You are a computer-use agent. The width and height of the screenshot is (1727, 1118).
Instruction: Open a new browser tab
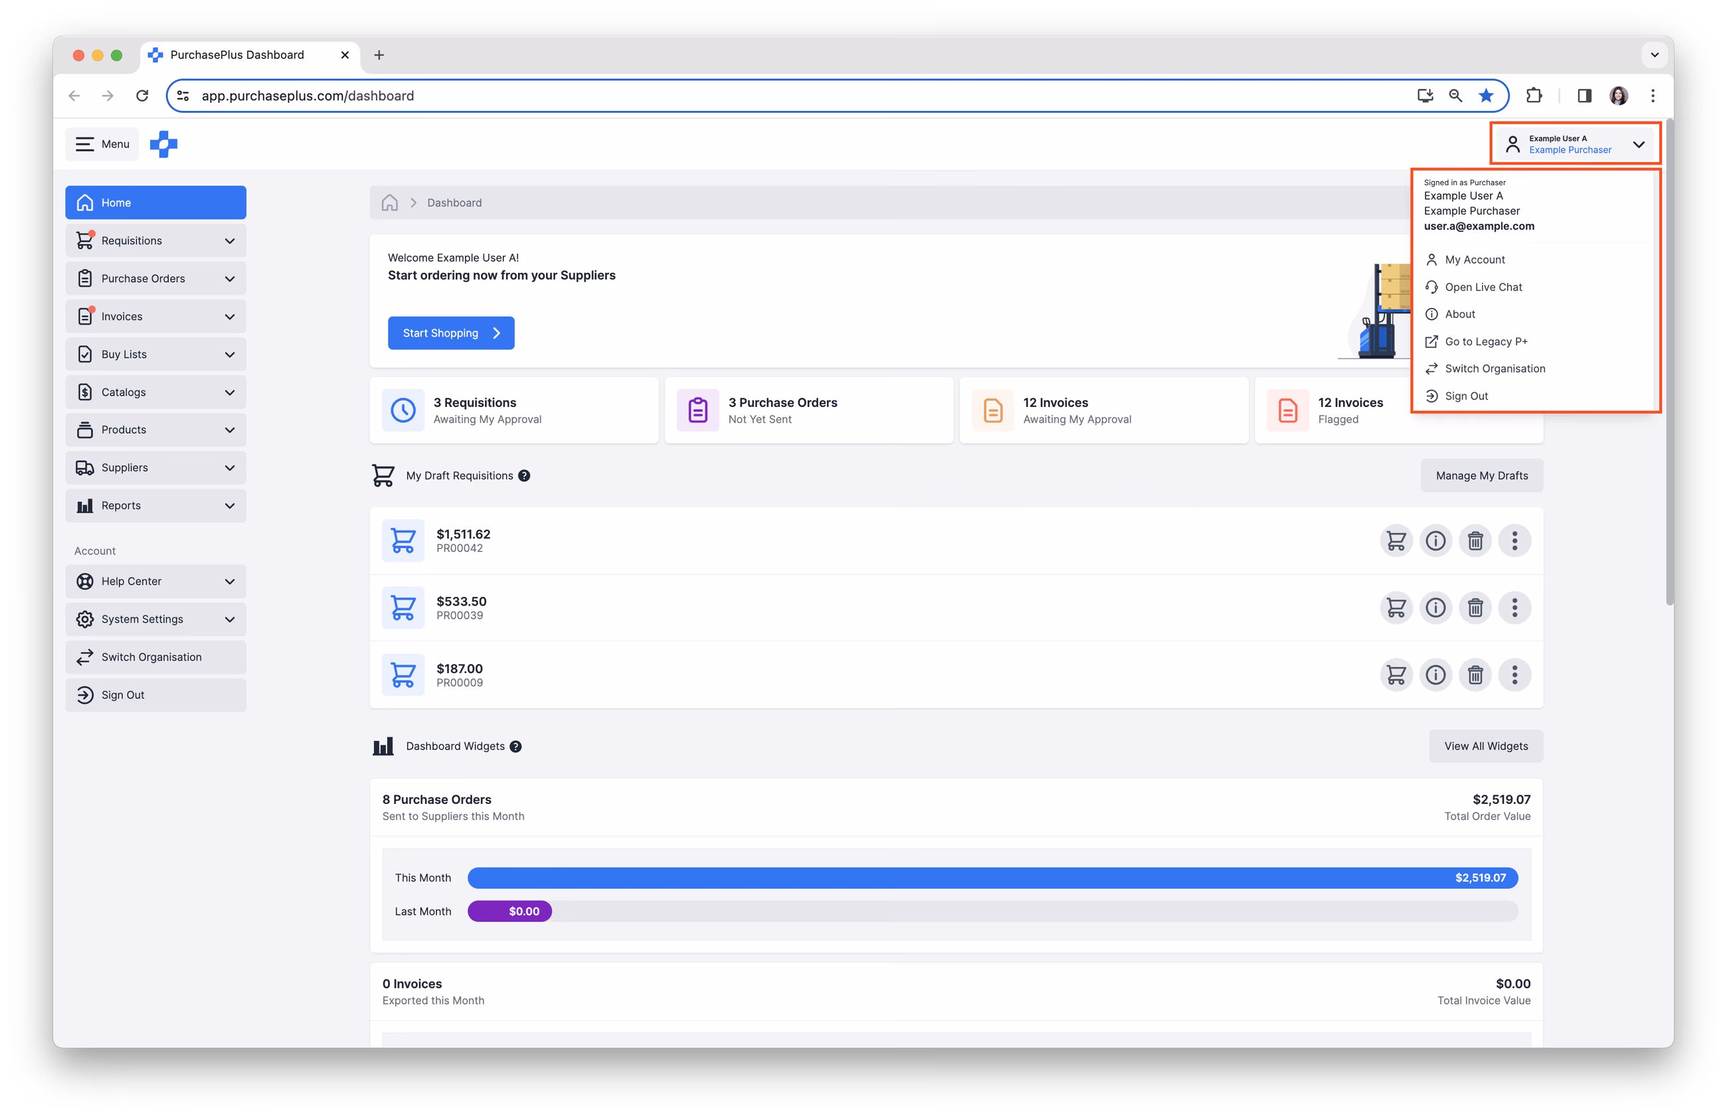click(379, 55)
